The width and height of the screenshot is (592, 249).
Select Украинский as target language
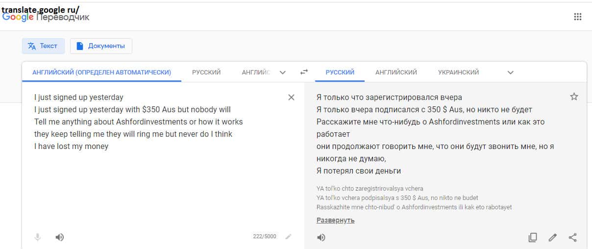pos(458,72)
